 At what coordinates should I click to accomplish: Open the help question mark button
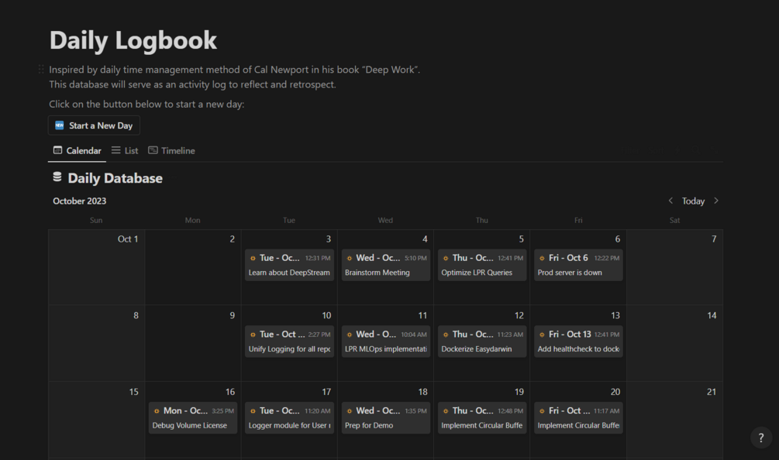(761, 438)
